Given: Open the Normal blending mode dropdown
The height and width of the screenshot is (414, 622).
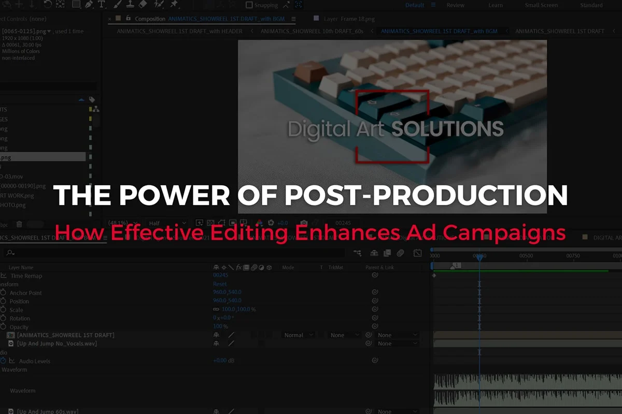Looking at the screenshot, I should 299,335.
